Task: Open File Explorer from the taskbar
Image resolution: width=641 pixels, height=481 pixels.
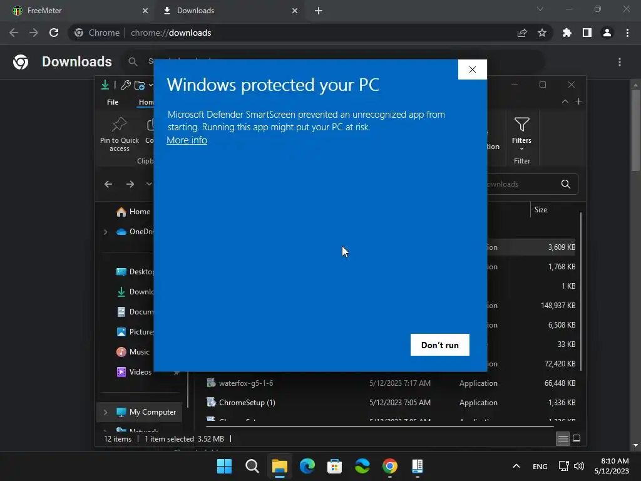Action: (x=280, y=466)
